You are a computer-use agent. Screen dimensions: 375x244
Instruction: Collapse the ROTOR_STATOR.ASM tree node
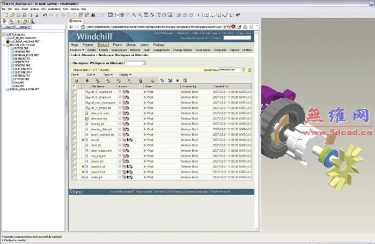pos(4,45)
